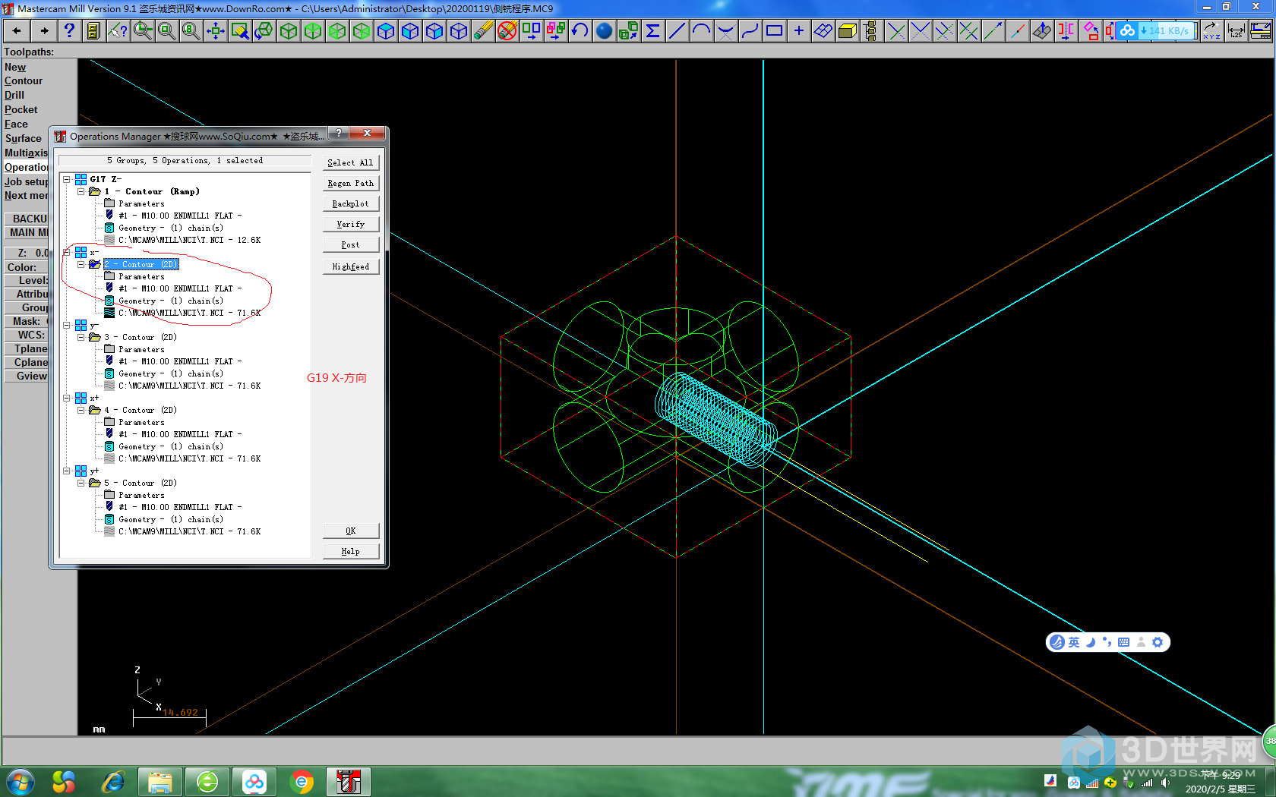Click the pencil eraser delete icon
The image size is (1276, 797).
483,30
